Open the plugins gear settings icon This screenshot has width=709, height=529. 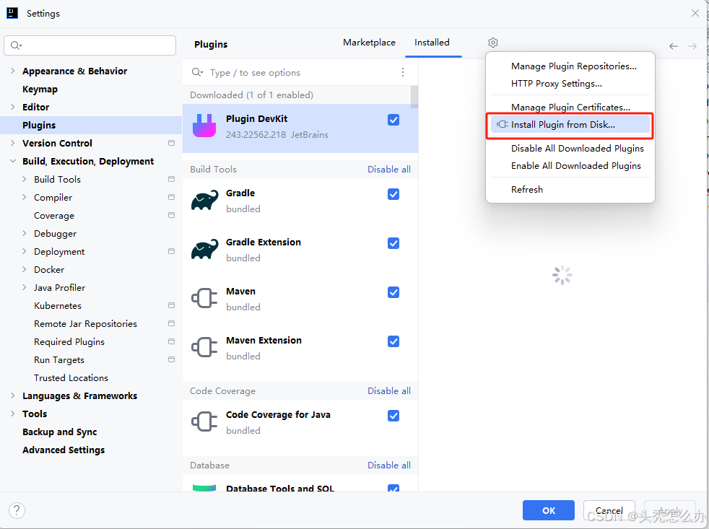click(x=493, y=43)
